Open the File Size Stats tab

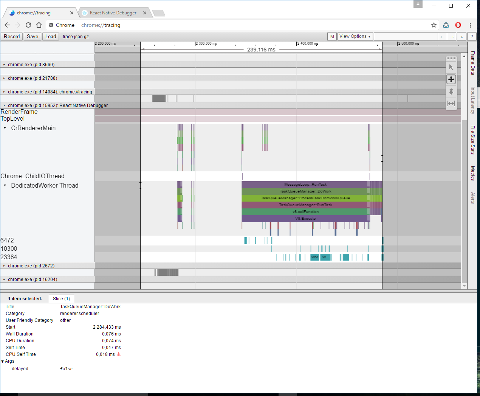[x=473, y=140]
